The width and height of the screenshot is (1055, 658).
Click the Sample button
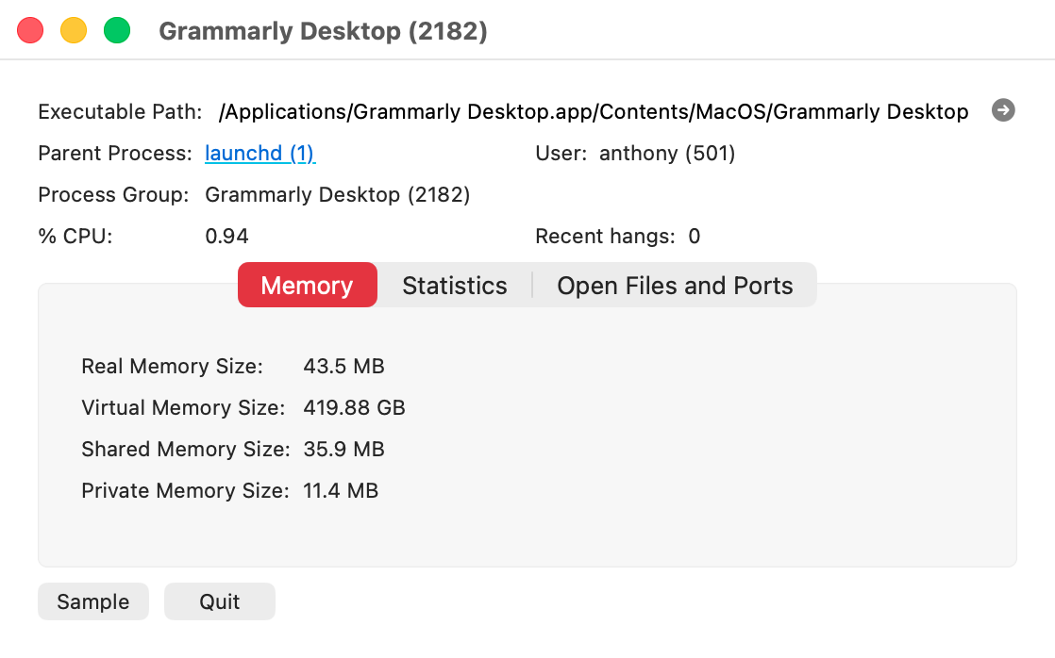coord(92,600)
